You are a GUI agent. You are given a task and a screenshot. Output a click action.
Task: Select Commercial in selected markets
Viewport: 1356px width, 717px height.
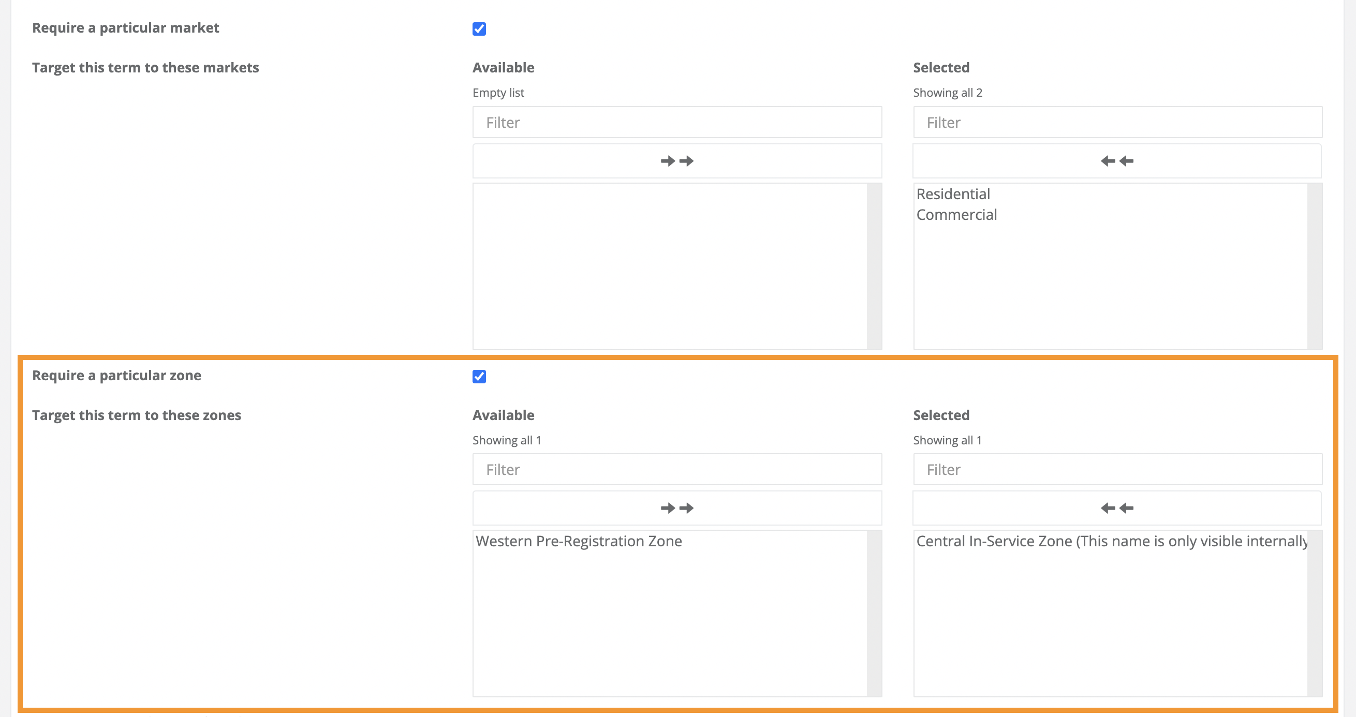coord(956,215)
